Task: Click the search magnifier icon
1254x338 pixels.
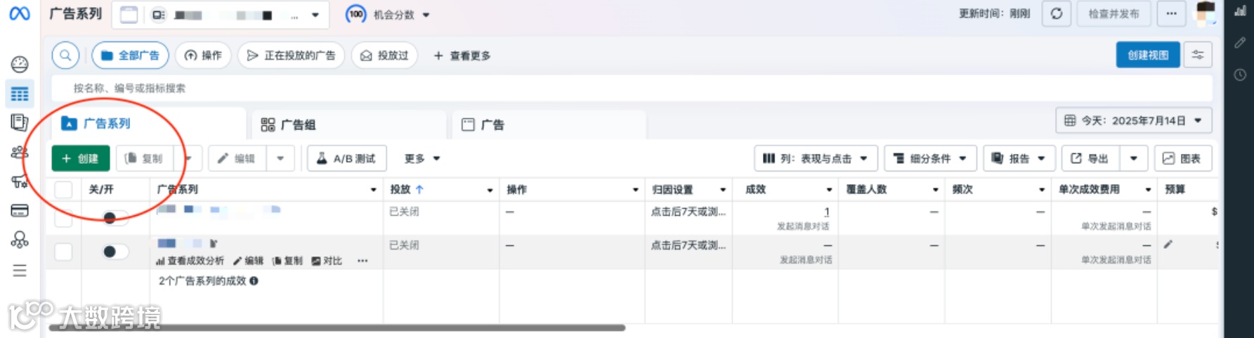Action: tap(65, 55)
